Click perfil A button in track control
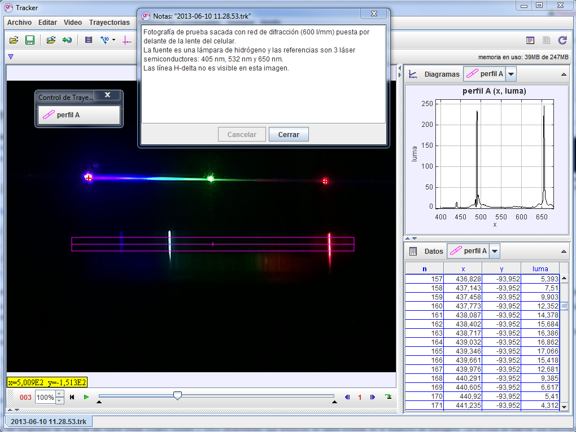Image resolution: width=576 pixels, height=432 pixels. [79, 115]
